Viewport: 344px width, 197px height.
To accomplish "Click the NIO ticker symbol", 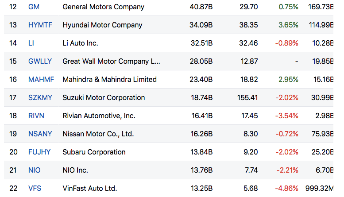I will (x=34, y=170).
